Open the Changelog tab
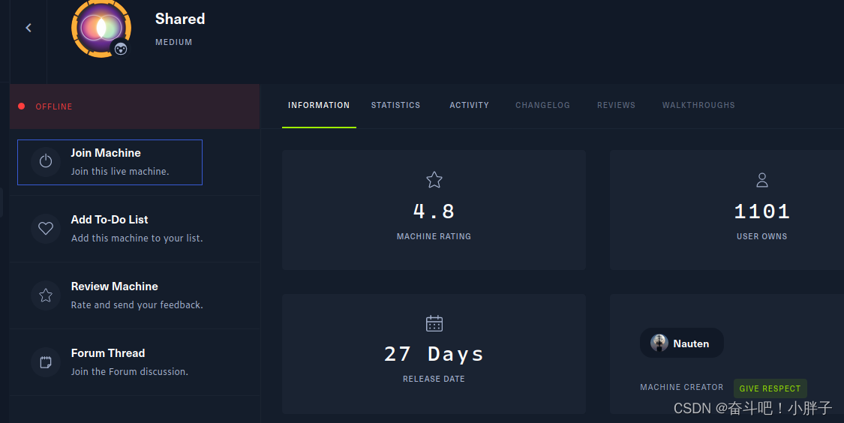The image size is (844, 423). (542, 106)
